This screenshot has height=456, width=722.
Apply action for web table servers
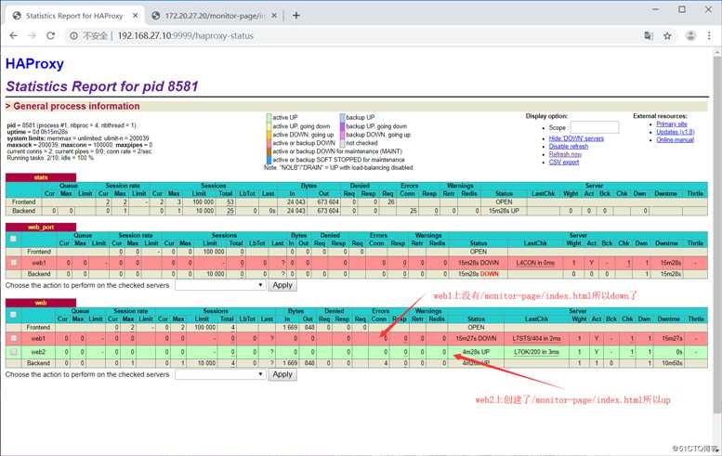(x=282, y=374)
